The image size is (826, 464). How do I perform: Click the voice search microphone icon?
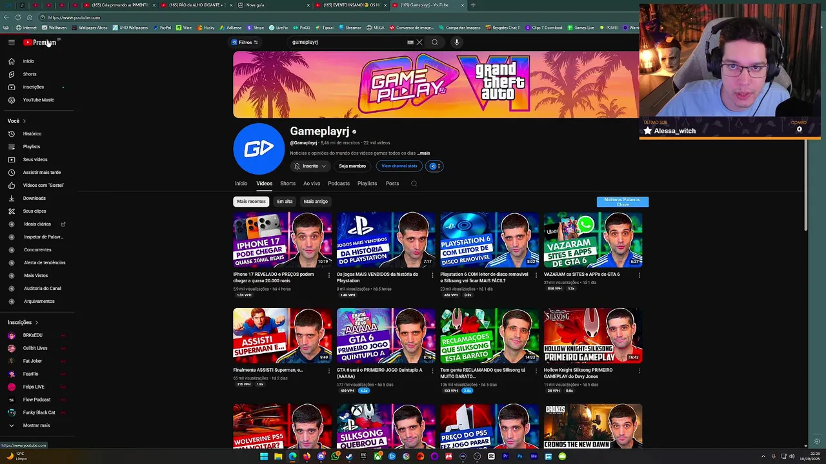[456, 43]
